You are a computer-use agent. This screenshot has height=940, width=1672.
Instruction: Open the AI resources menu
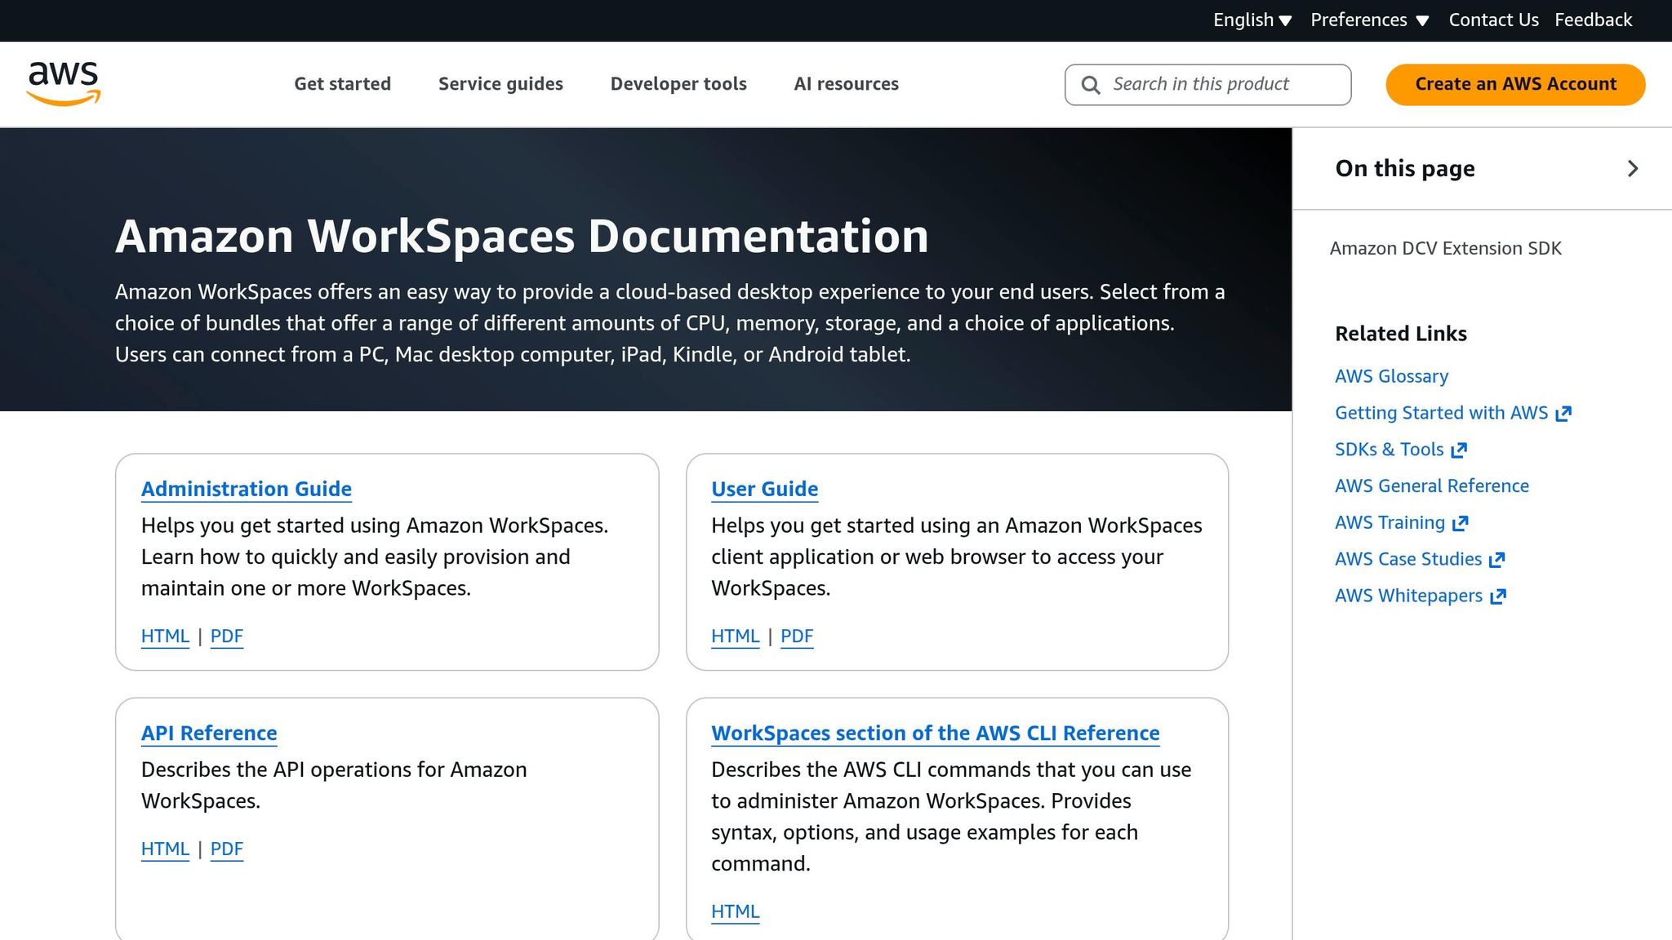tap(847, 84)
